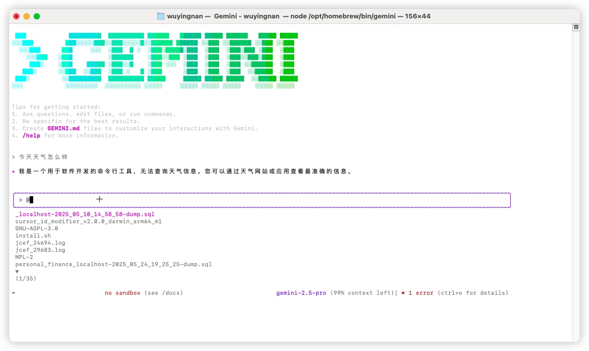Choose the MPL-2 file suggestion
This screenshot has height=351, width=589.
24,257
